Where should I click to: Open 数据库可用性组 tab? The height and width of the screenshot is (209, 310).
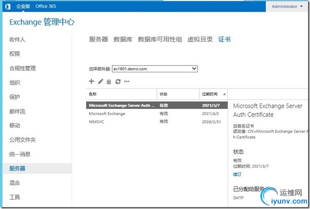tap(160, 39)
